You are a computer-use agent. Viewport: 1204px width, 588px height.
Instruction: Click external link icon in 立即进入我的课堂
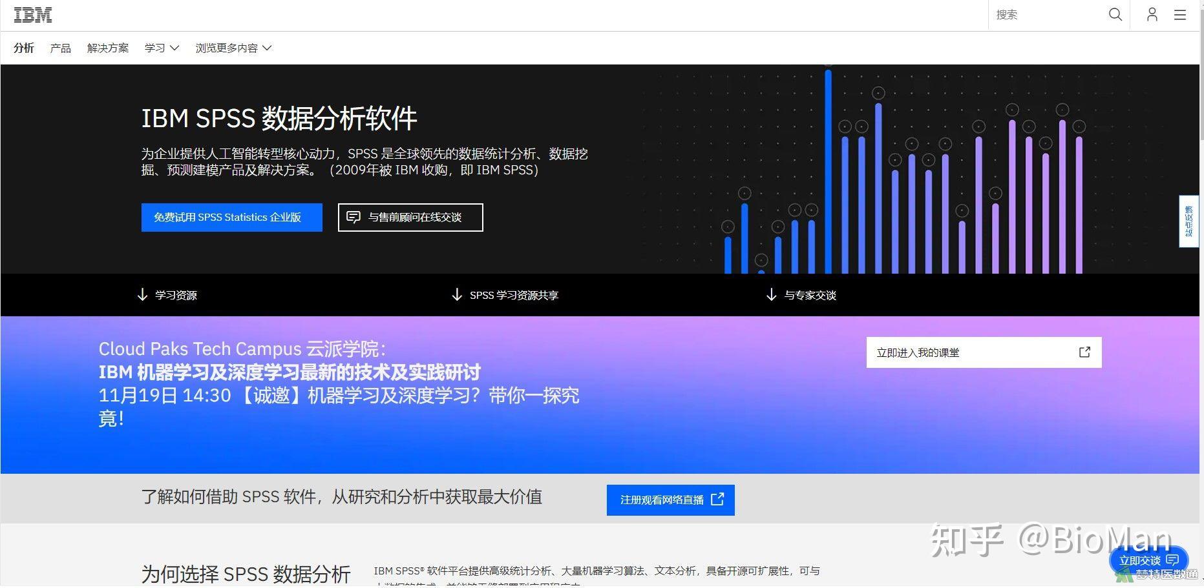[x=1084, y=352]
